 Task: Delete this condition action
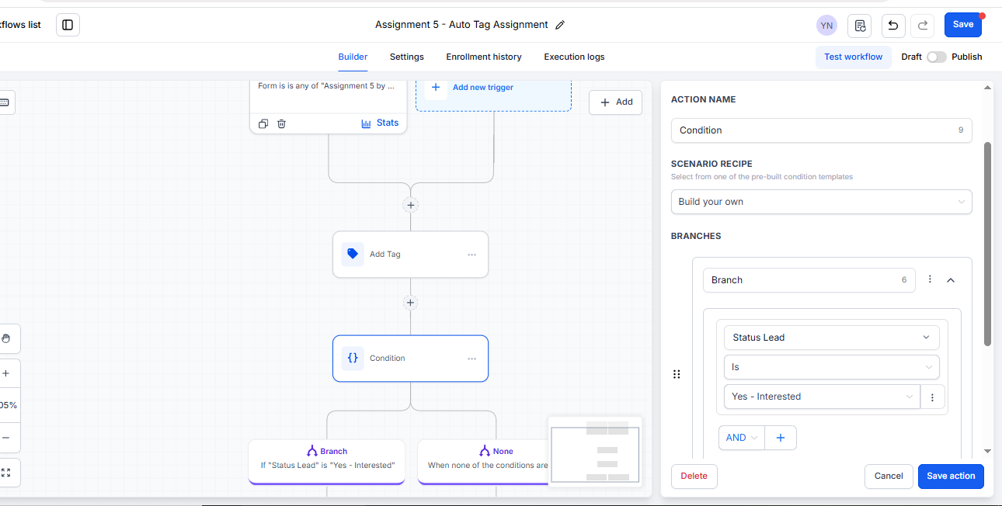click(694, 477)
